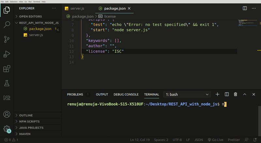
Task: Expand the NPM SCRIPTS section
Action: point(29,122)
